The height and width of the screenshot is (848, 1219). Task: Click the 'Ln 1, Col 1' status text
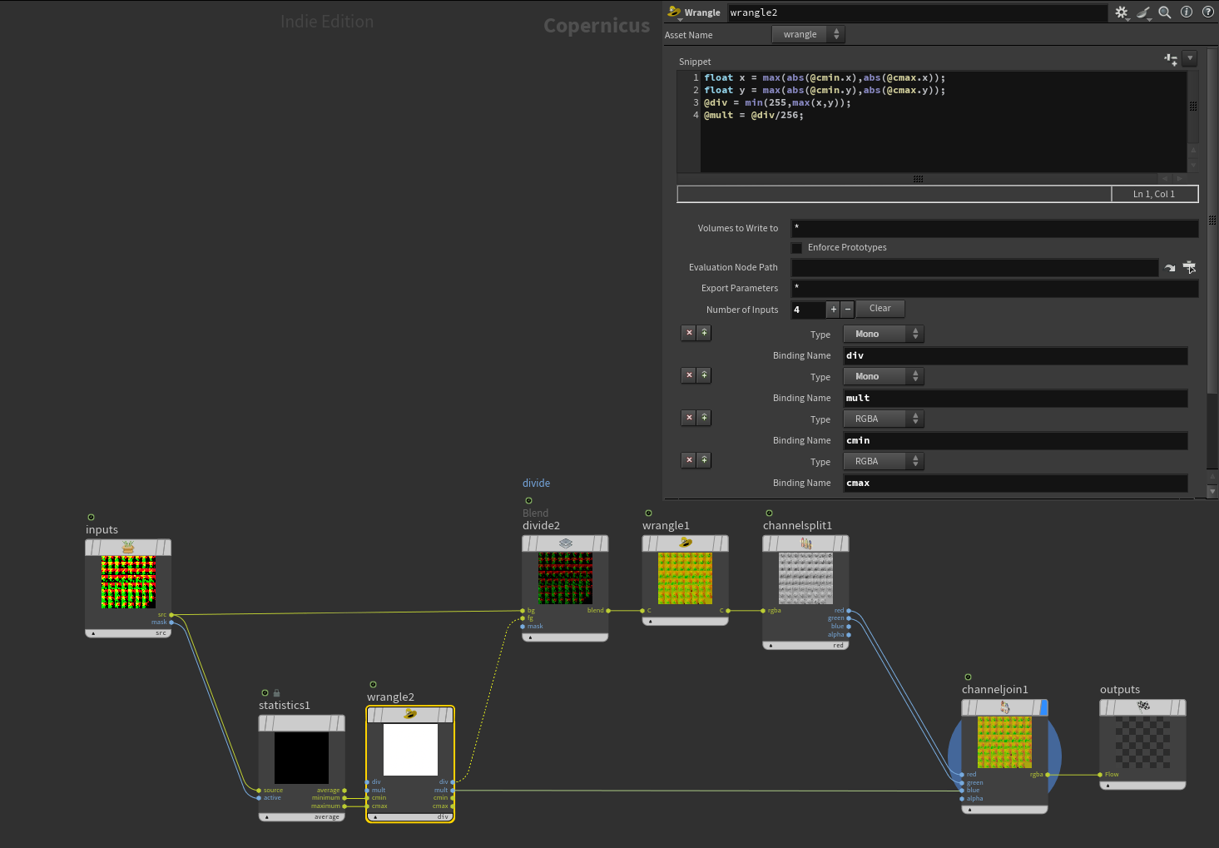[x=1154, y=194]
